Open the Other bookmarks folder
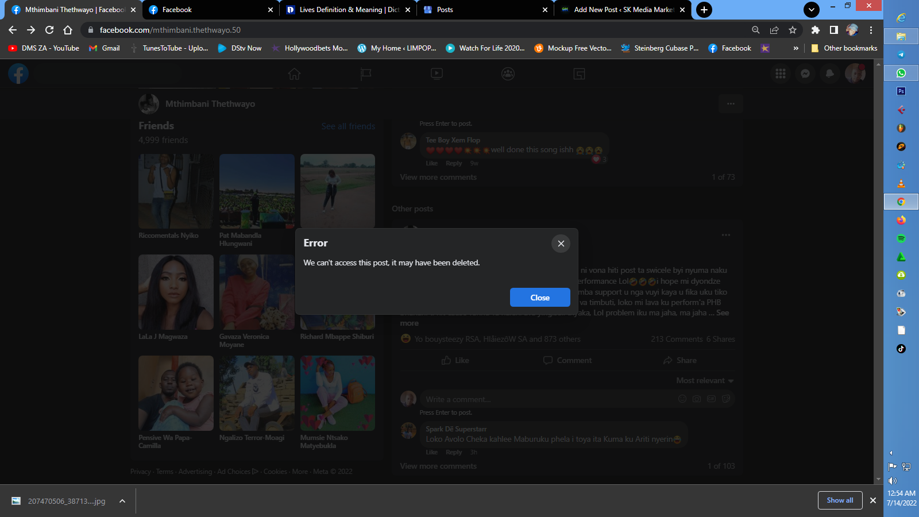Viewport: 919px width, 517px height. (x=844, y=48)
